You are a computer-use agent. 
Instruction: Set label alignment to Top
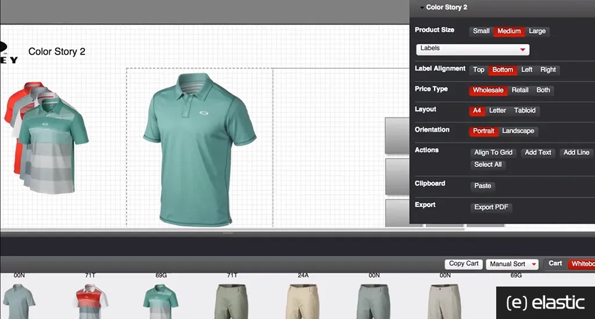[479, 70]
